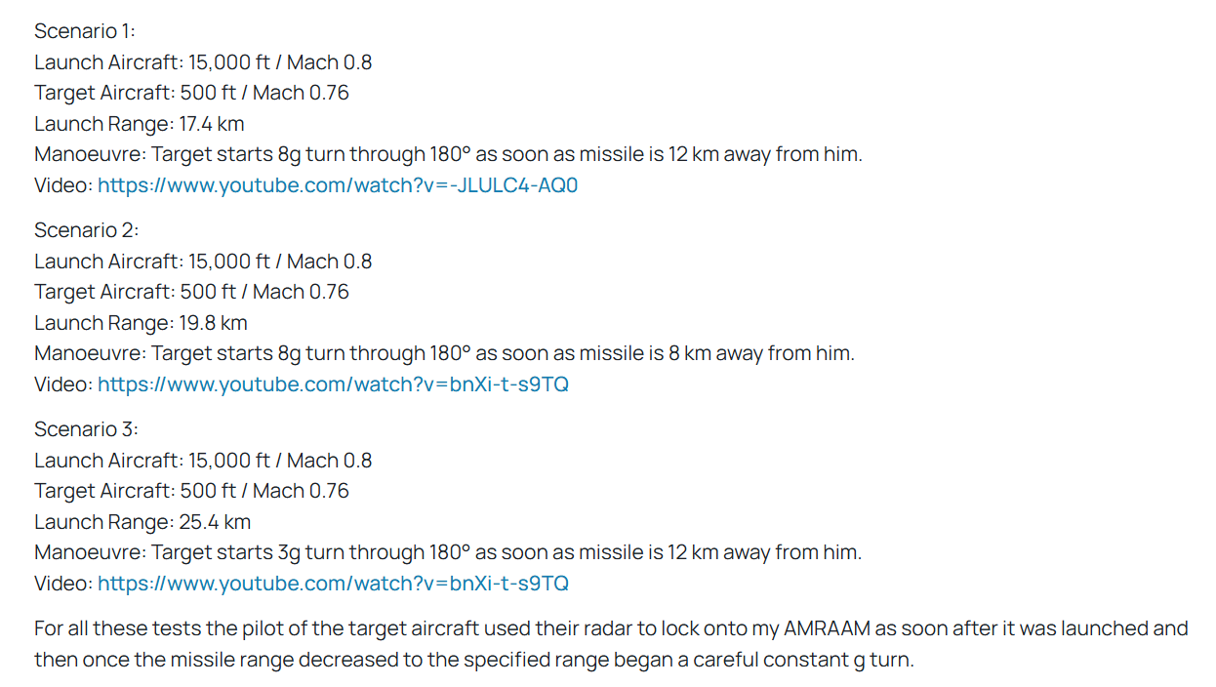Open the Scenario 3 YouTube video link

[x=333, y=584]
